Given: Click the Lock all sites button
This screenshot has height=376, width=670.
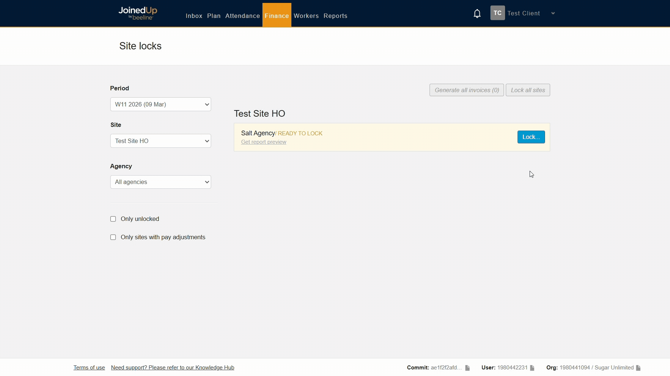Looking at the screenshot, I should [528, 90].
